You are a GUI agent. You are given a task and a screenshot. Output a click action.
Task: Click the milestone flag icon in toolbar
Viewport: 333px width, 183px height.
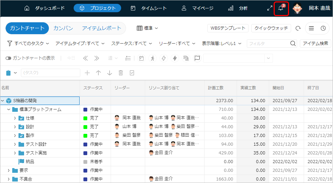197,58
